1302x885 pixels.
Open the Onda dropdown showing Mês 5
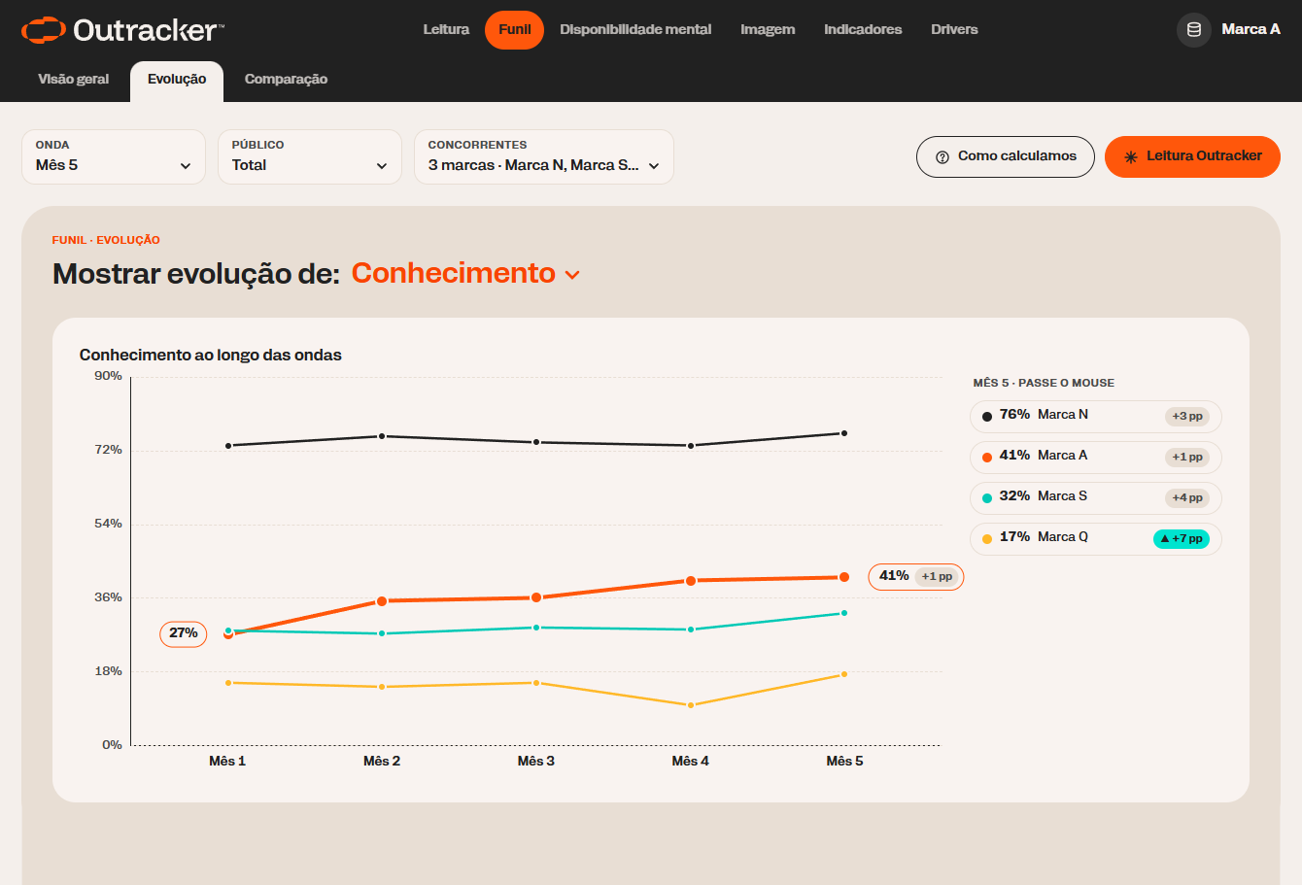[114, 156]
